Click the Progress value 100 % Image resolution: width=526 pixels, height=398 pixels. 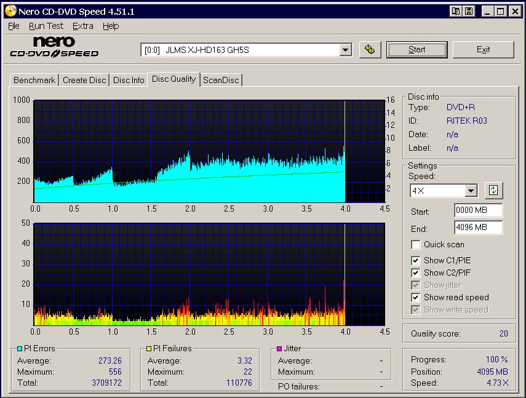[497, 359]
